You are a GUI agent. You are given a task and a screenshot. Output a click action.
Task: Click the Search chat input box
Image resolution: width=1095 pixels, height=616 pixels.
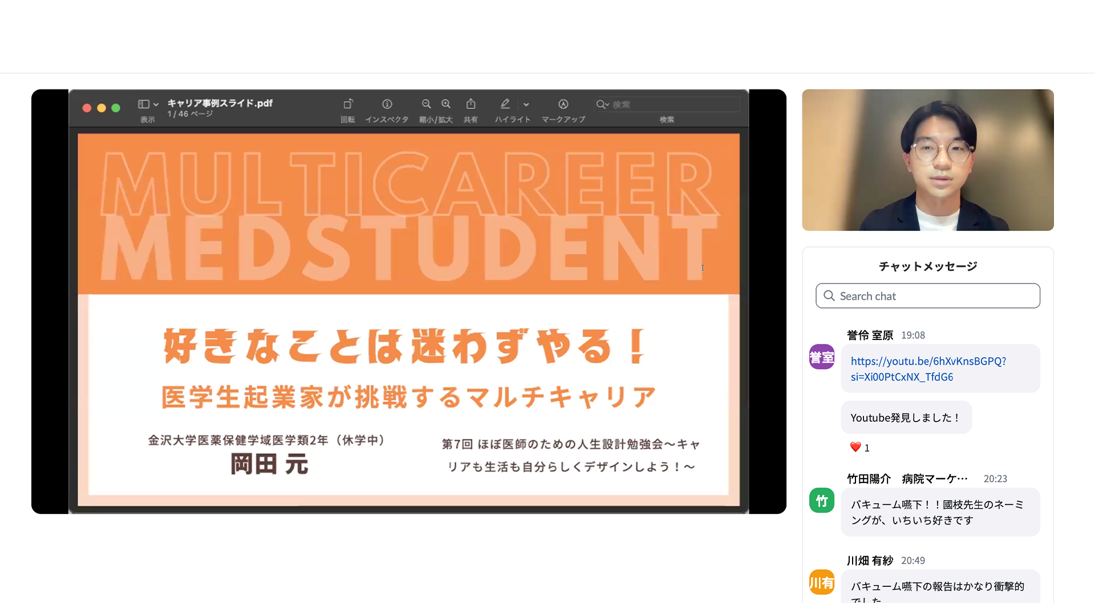click(x=935, y=296)
